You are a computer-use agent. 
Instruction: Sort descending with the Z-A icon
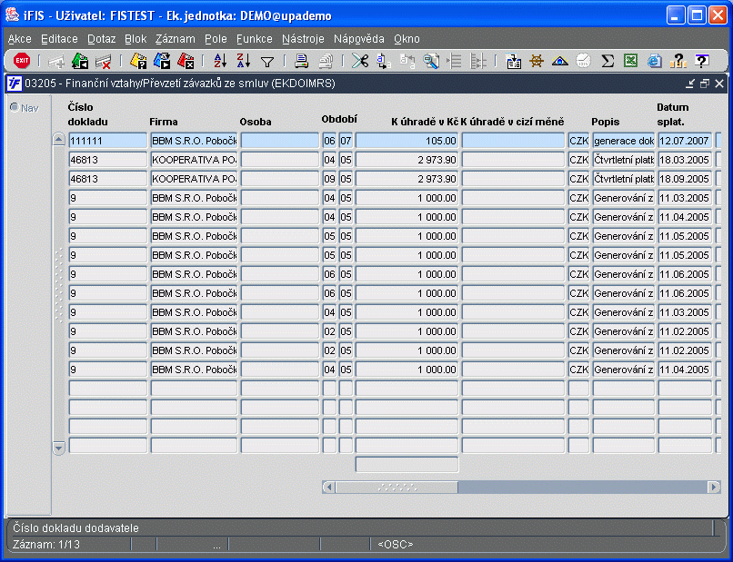click(x=244, y=61)
